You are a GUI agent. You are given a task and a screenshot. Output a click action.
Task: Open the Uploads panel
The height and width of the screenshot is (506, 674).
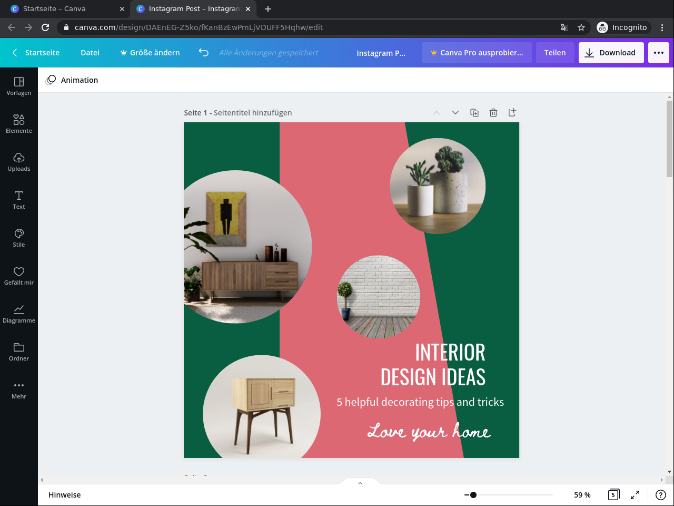click(x=19, y=162)
